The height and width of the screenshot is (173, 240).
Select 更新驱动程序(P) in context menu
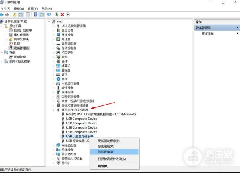click(x=108, y=141)
